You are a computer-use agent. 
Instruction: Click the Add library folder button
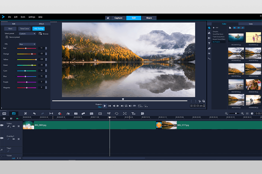[215, 28]
